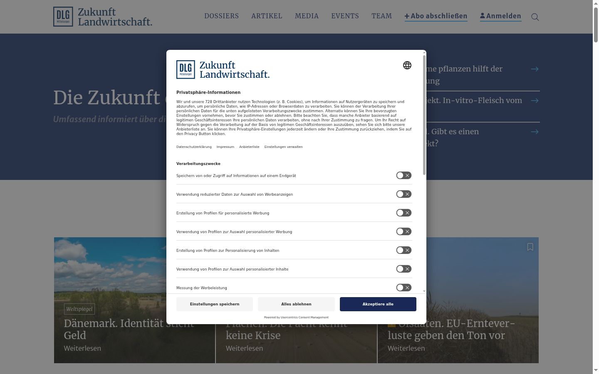
Task: Click the 'Akzeptiere alle' button
Action: (378, 304)
